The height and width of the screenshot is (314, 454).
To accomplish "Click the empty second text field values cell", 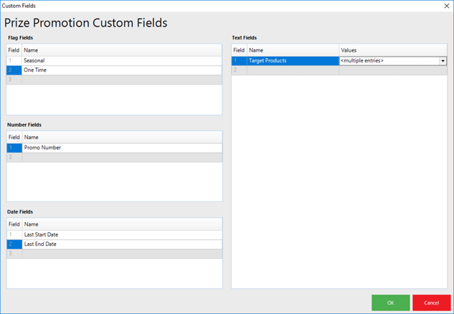I will pyautogui.click(x=392, y=70).
